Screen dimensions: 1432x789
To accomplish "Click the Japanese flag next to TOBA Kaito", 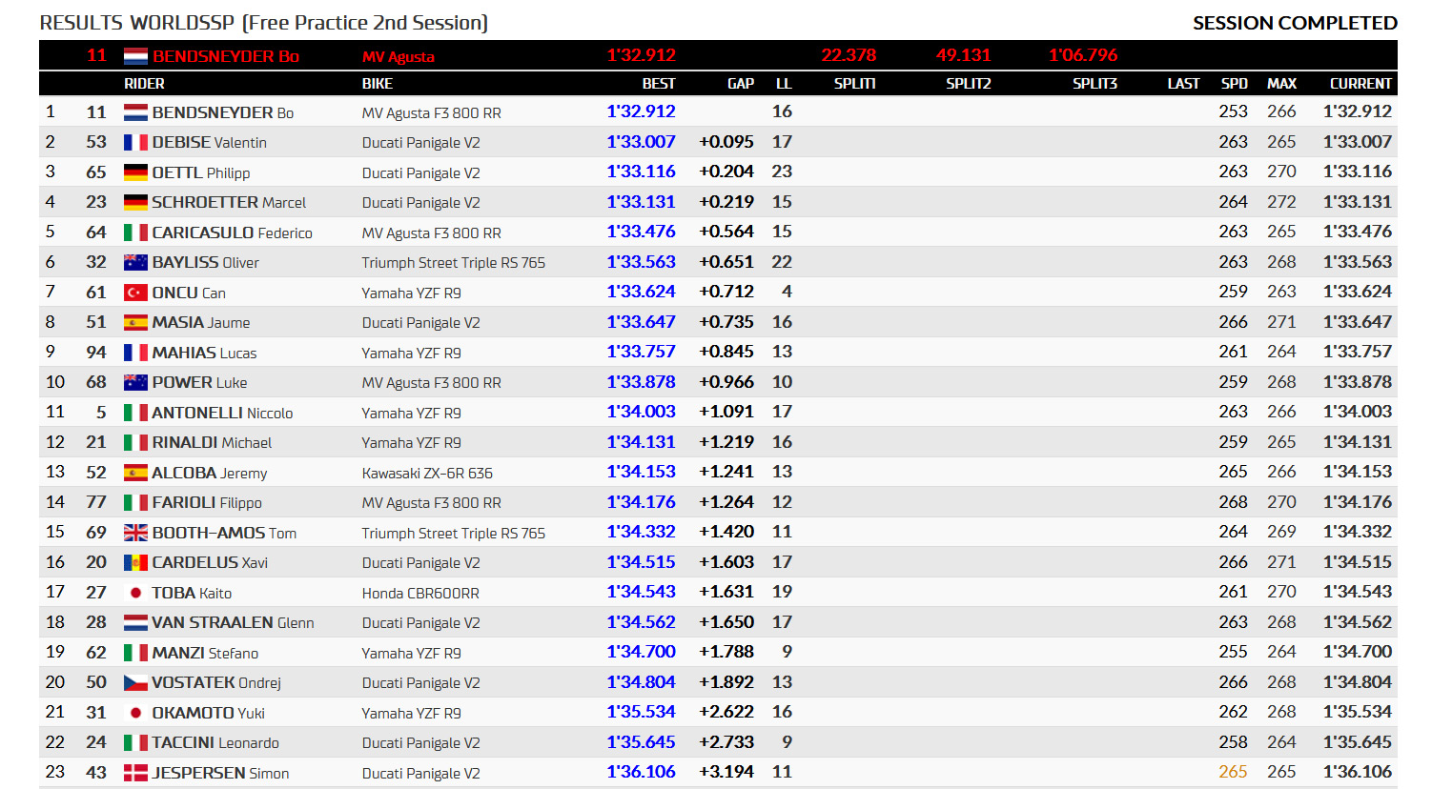I will pos(135,593).
